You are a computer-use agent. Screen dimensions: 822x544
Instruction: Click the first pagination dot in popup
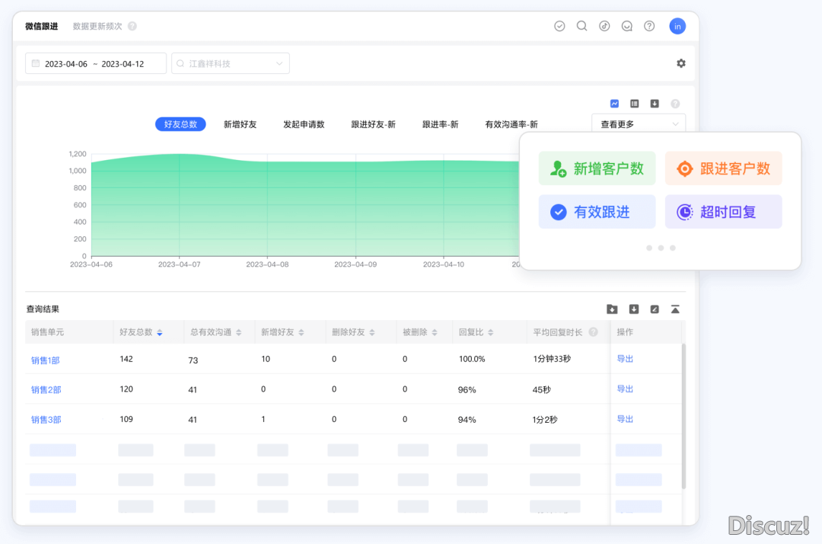pos(649,248)
